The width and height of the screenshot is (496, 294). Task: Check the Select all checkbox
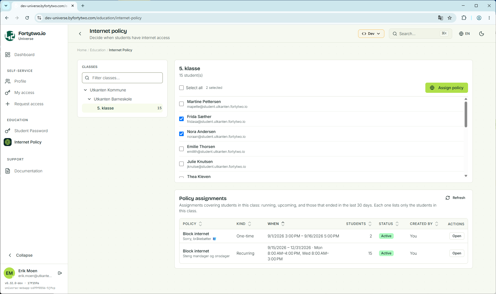click(181, 88)
